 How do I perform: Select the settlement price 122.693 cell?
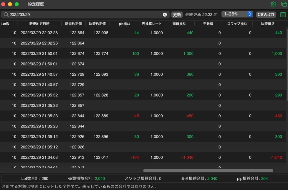click(101, 74)
